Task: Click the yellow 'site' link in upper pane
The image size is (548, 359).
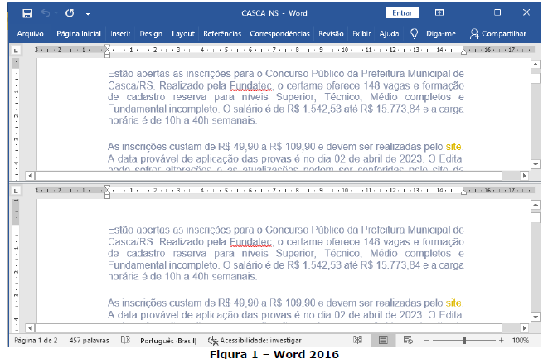Action: click(453, 147)
